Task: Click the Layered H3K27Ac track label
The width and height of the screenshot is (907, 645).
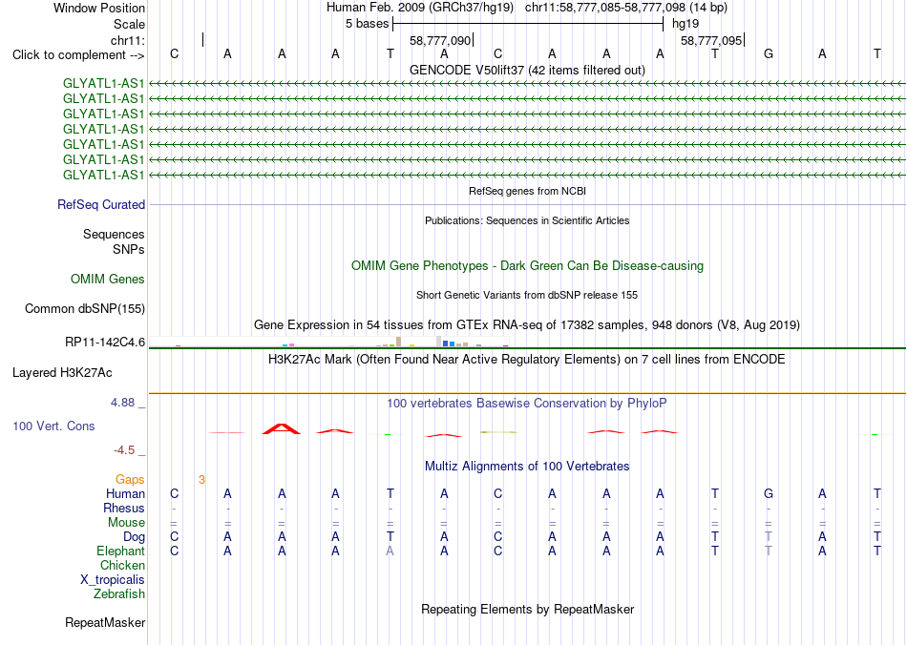Action: (62, 373)
